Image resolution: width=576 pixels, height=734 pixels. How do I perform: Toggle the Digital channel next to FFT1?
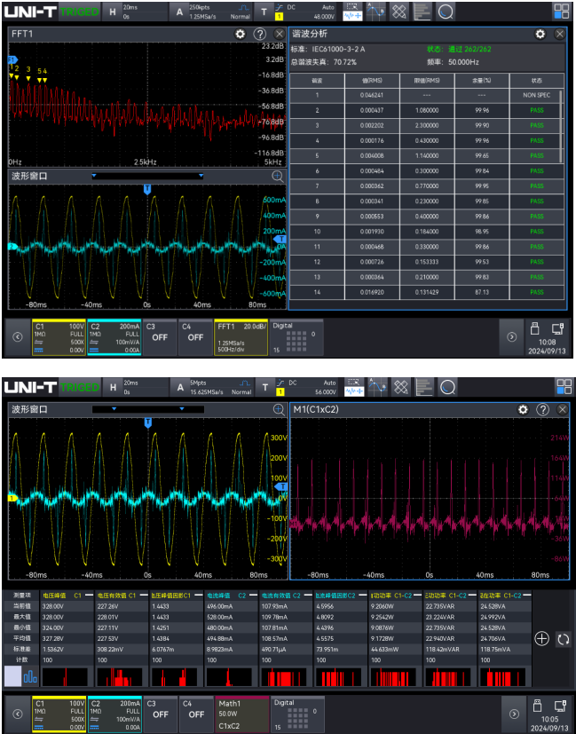296,336
